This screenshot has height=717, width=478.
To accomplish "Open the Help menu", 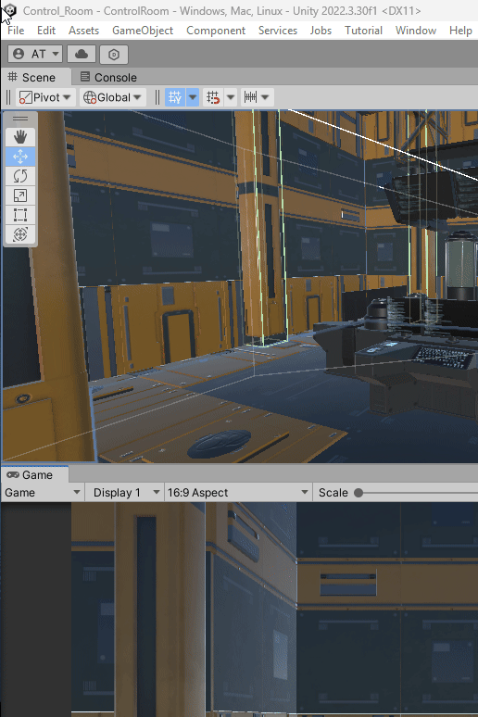I will tap(460, 31).
